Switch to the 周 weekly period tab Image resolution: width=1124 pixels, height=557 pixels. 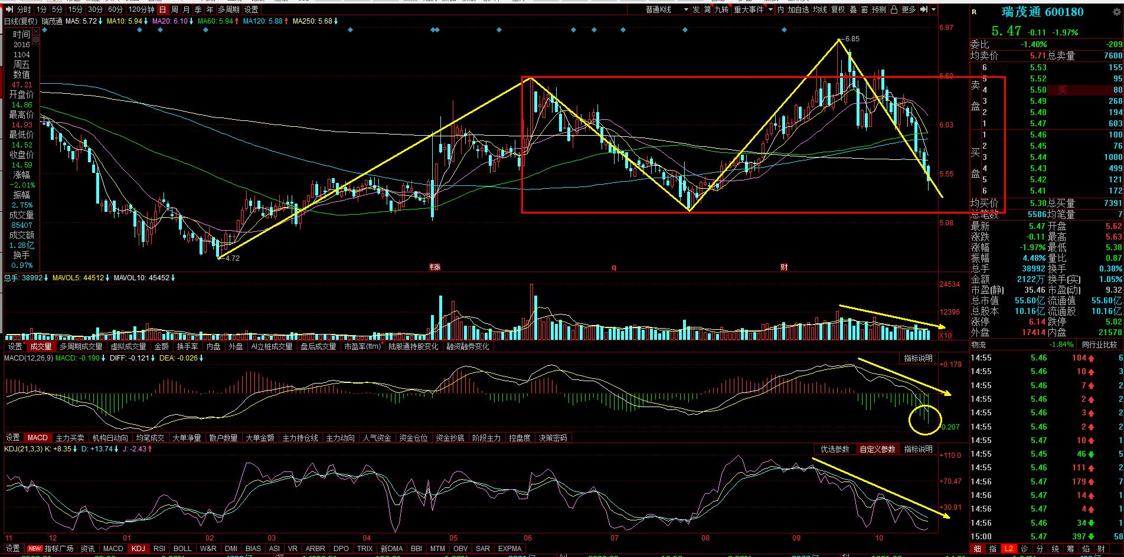[x=175, y=9]
